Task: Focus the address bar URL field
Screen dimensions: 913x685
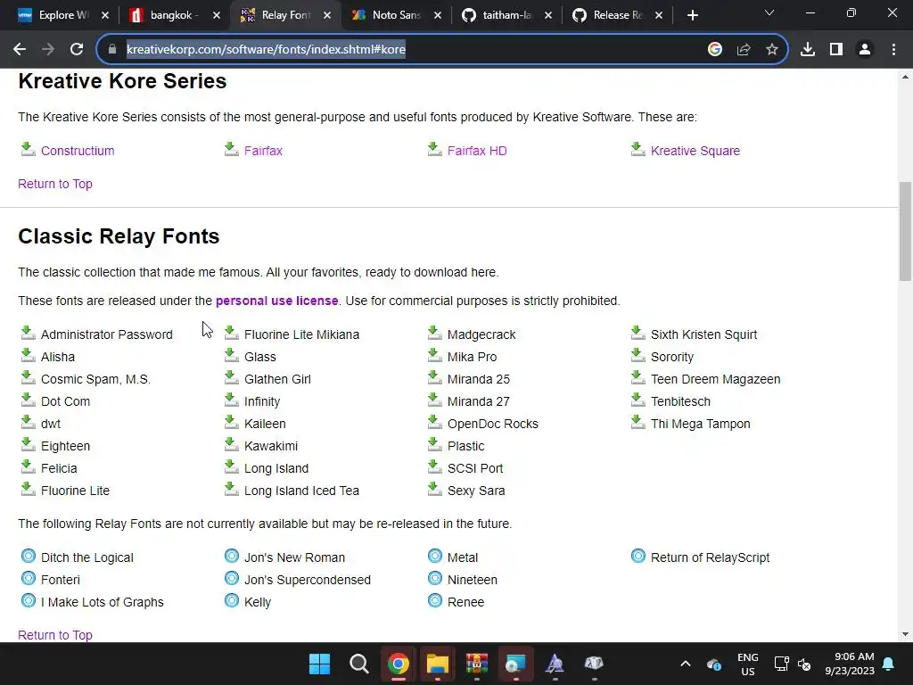Action: click(x=407, y=50)
